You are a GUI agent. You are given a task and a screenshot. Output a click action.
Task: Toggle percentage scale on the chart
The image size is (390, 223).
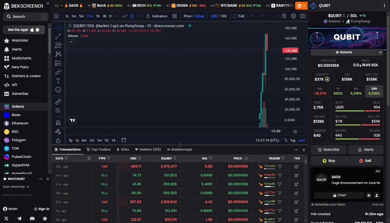click(286, 140)
